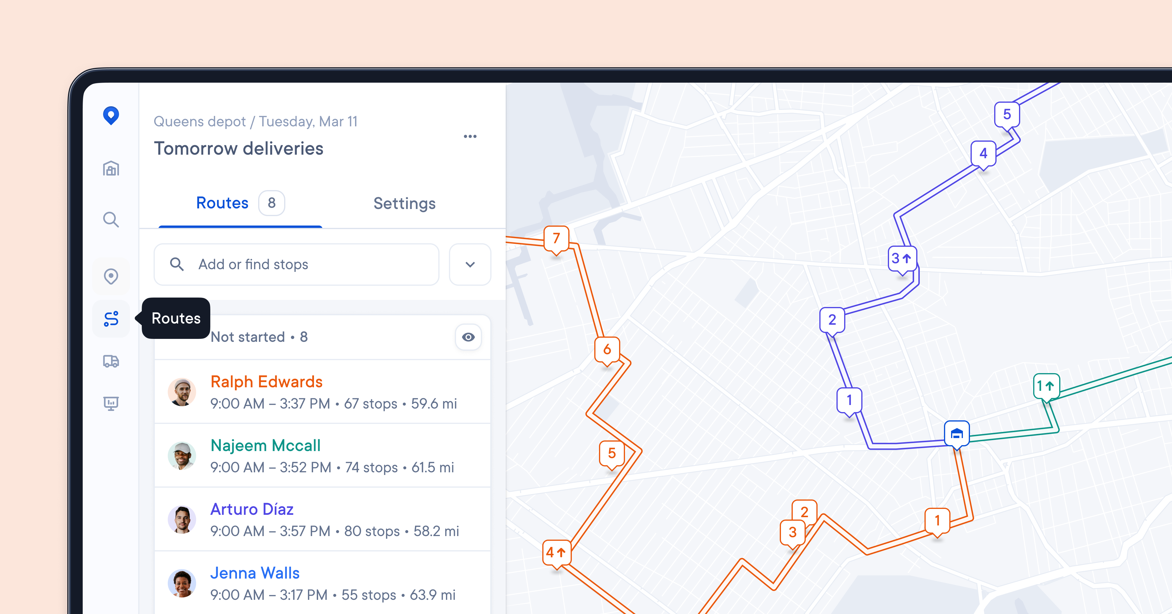Open the depot building sidebar icon

(x=111, y=169)
